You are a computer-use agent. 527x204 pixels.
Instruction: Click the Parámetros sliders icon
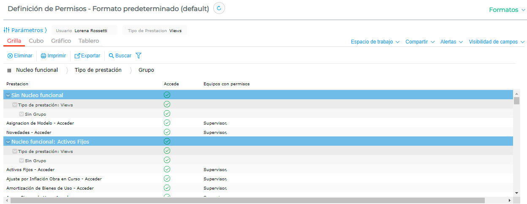(x=7, y=30)
